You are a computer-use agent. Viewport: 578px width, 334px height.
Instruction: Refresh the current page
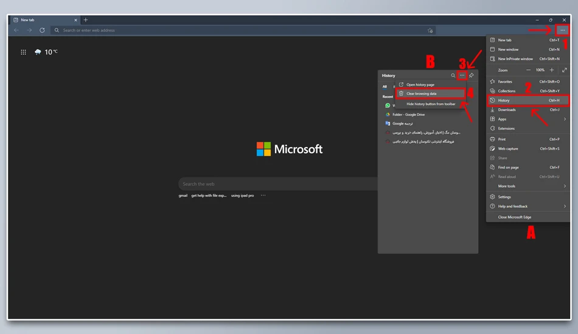[x=42, y=30]
